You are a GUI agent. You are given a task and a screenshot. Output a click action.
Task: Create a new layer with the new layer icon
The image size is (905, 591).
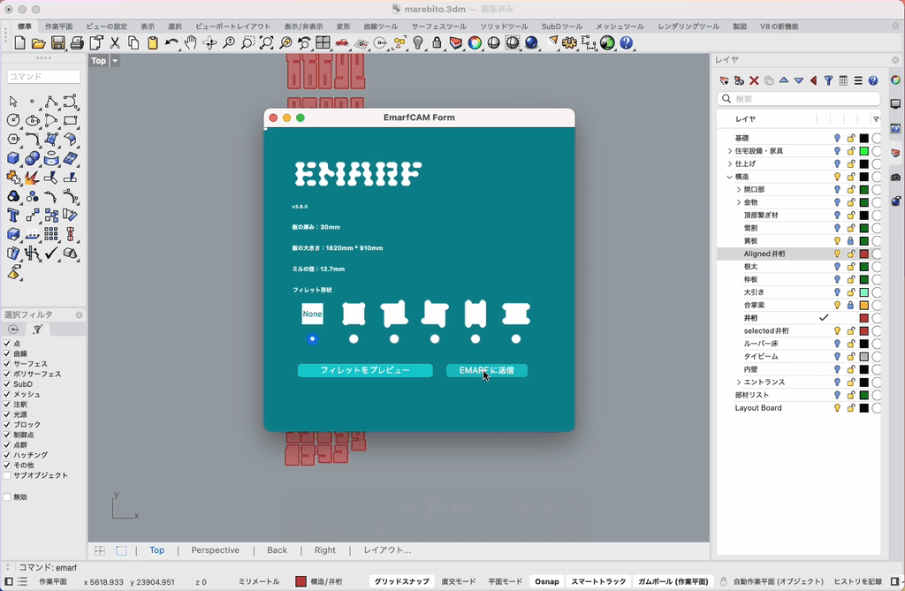click(x=722, y=80)
